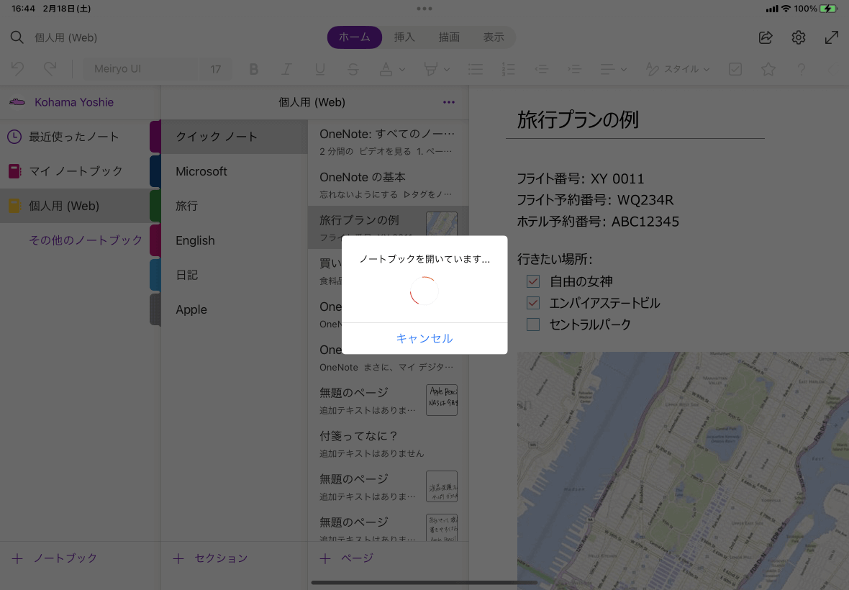The height and width of the screenshot is (590, 849).
Task: Redo the last action
Action: click(50, 69)
